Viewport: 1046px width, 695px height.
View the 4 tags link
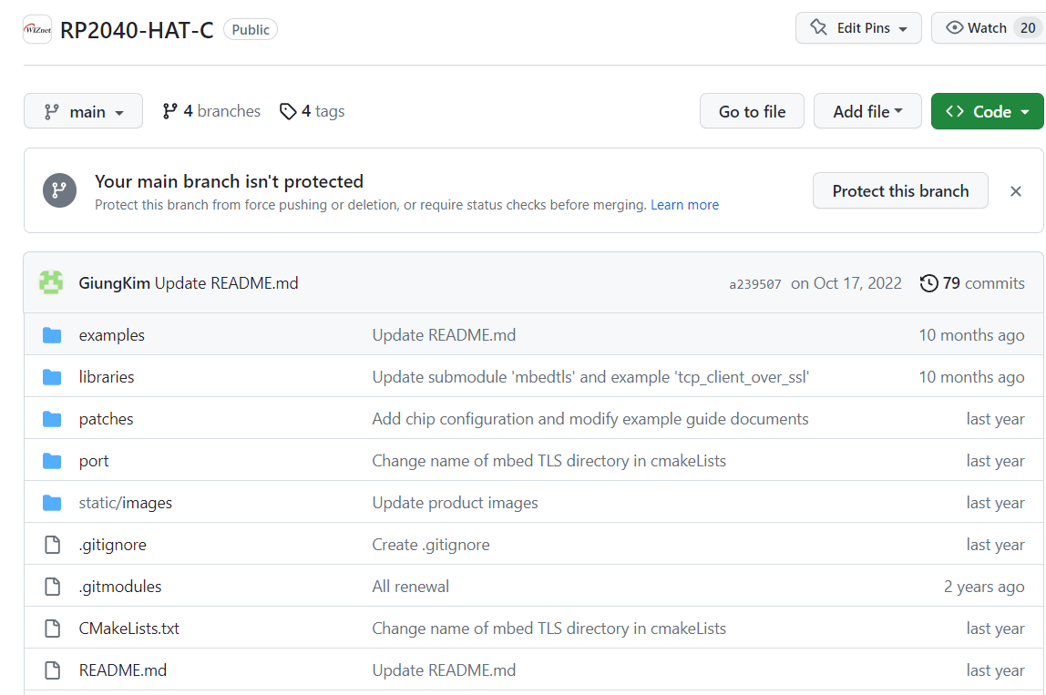pyautogui.click(x=313, y=111)
